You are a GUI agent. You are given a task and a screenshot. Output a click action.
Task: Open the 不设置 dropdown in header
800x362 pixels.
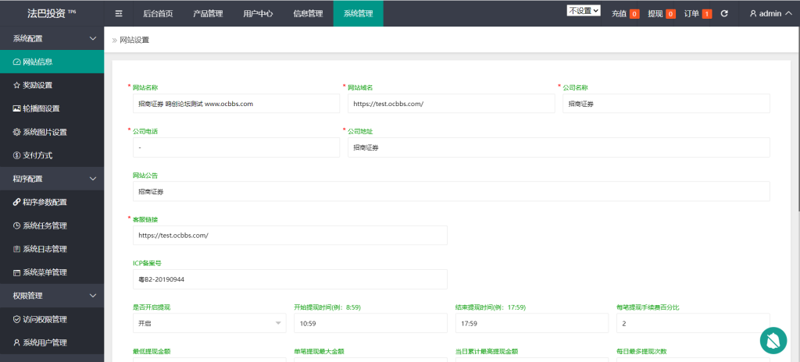tap(584, 11)
